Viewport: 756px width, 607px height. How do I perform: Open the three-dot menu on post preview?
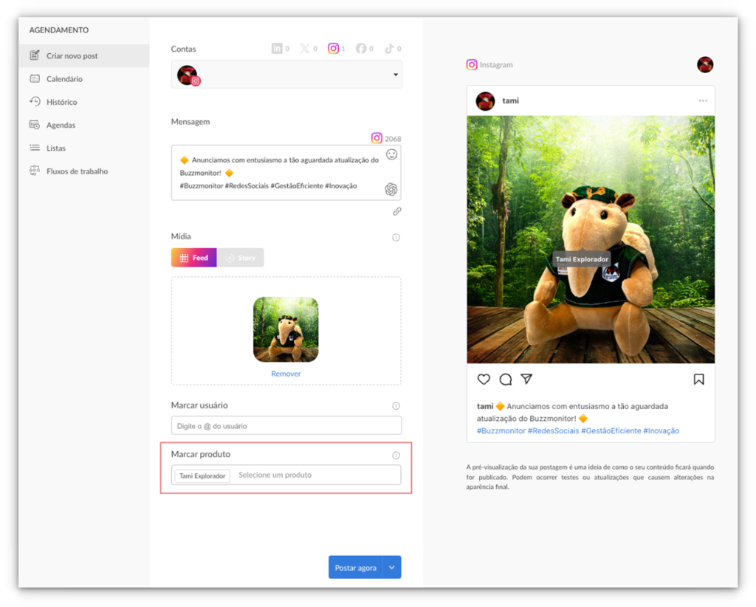703,100
